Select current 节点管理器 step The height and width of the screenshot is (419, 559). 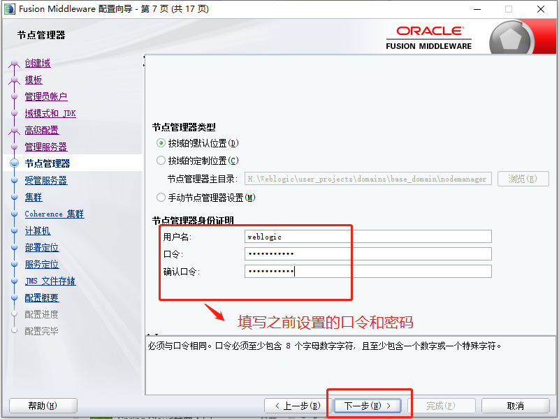pos(48,163)
